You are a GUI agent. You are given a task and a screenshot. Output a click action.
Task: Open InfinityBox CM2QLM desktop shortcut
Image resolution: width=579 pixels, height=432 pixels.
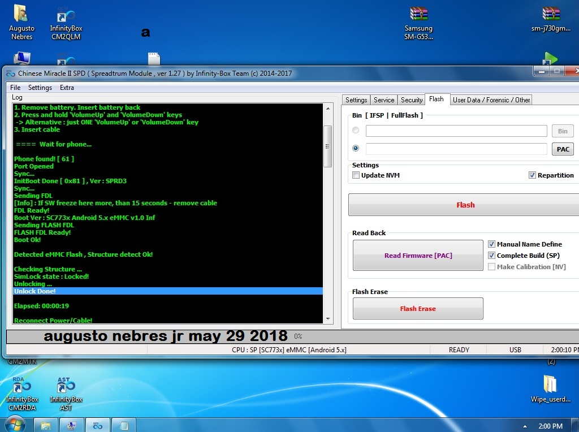click(x=66, y=22)
